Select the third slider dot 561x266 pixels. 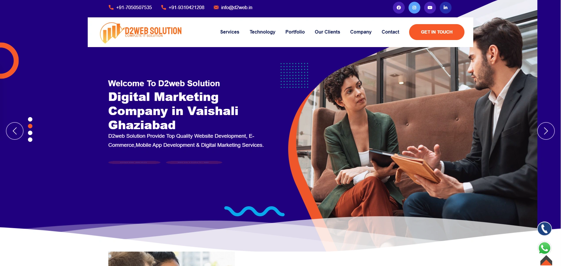(30, 133)
